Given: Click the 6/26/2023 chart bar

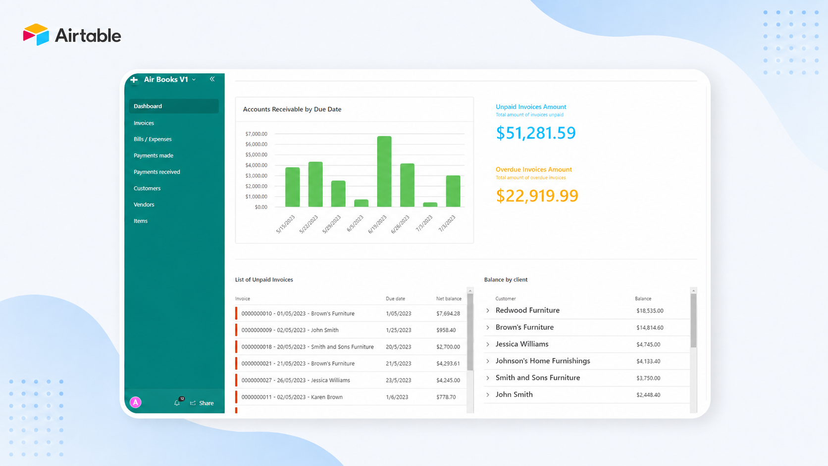Looking at the screenshot, I should click(x=407, y=185).
